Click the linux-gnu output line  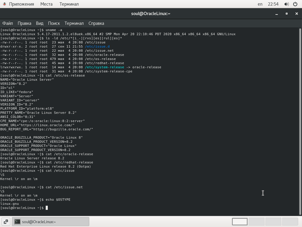9,204
